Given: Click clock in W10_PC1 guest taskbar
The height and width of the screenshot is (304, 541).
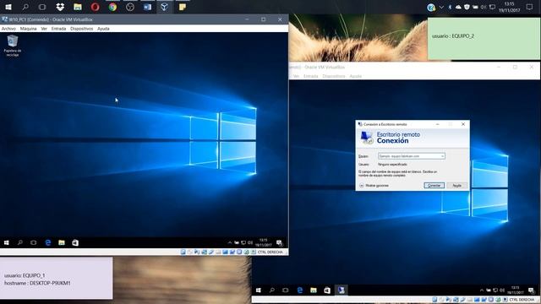Looking at the screenshot, I should (263, 242).
